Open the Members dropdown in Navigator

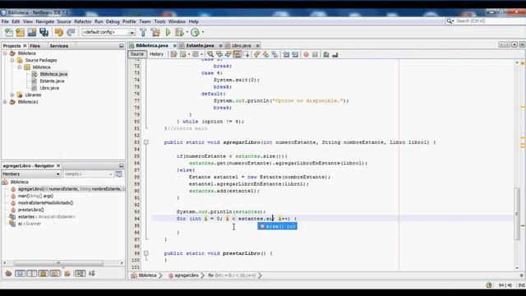[31, 173]
